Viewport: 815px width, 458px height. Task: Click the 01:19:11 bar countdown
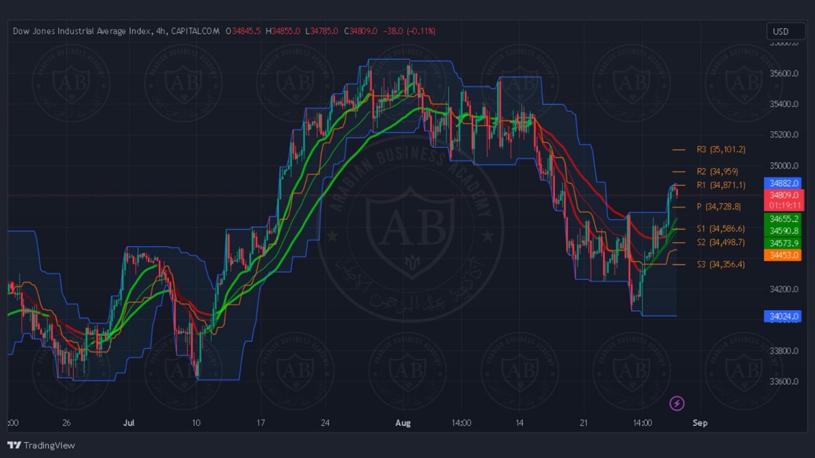[784, 206]
